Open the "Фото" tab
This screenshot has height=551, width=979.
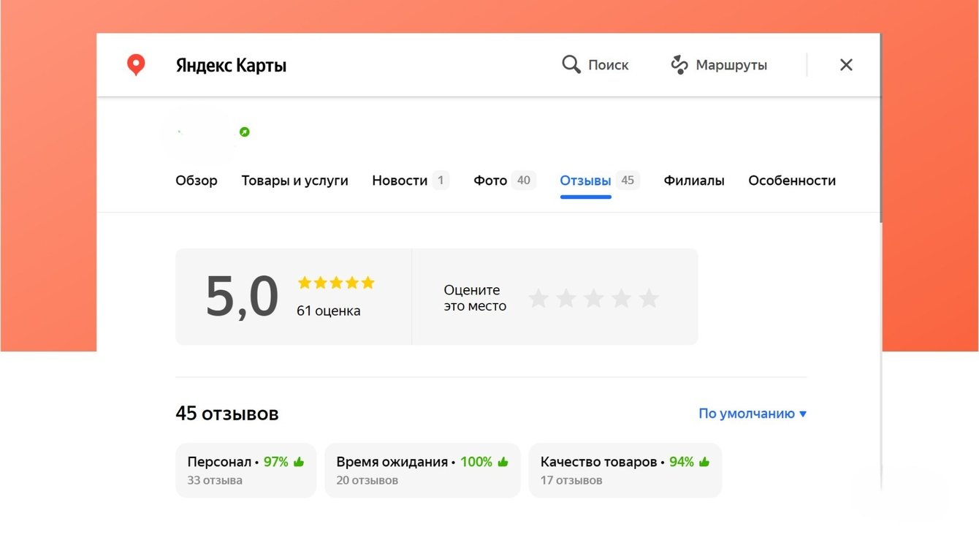pyautogui.click(x=490, y=180)
